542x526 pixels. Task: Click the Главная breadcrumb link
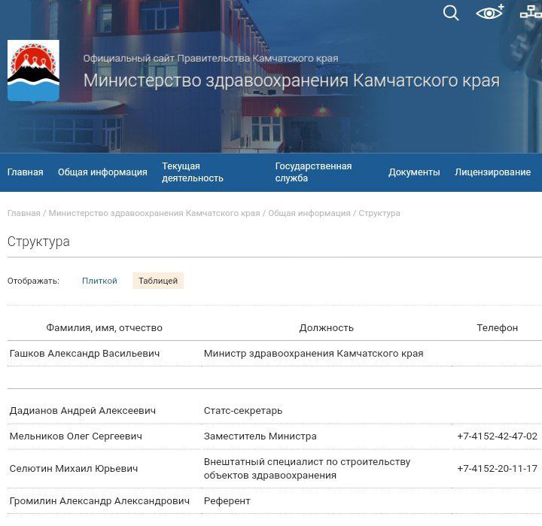coord(23,213)
